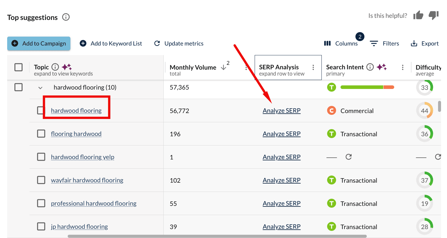Click the Monthly Volume sort arrow
This screenshot has width=447, height=238.
click(x=223, y=68)
